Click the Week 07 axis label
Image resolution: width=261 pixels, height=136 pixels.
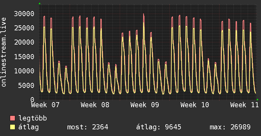pos(45,105)
